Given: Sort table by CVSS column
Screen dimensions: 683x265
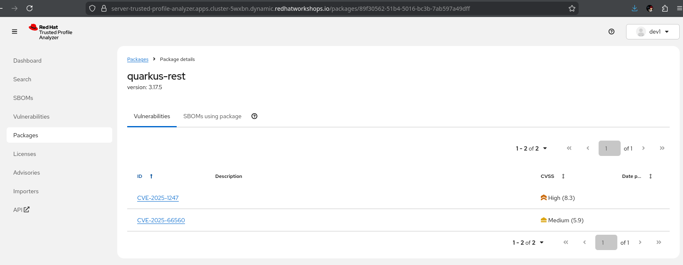Looking at the screenshot, I should 553,176.
